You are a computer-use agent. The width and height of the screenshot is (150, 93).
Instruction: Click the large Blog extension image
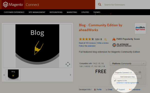point(37,46)
